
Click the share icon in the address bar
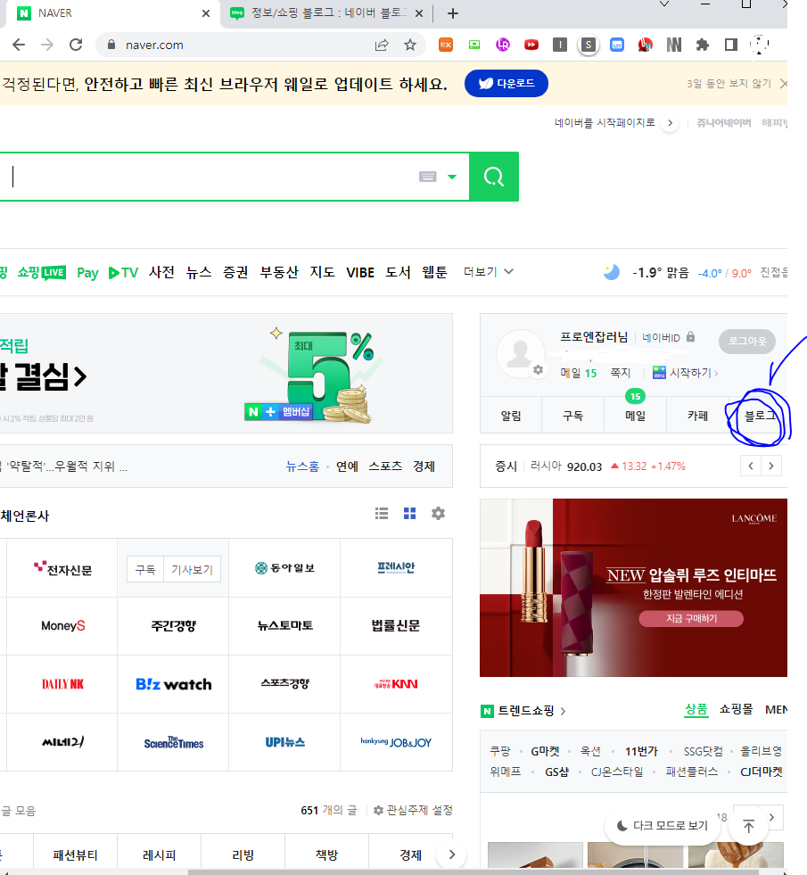(382, 45)
